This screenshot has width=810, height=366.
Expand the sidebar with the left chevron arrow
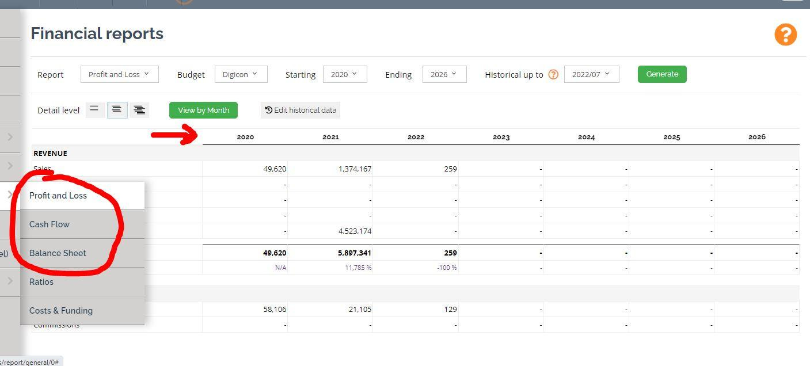pos(10,137)
